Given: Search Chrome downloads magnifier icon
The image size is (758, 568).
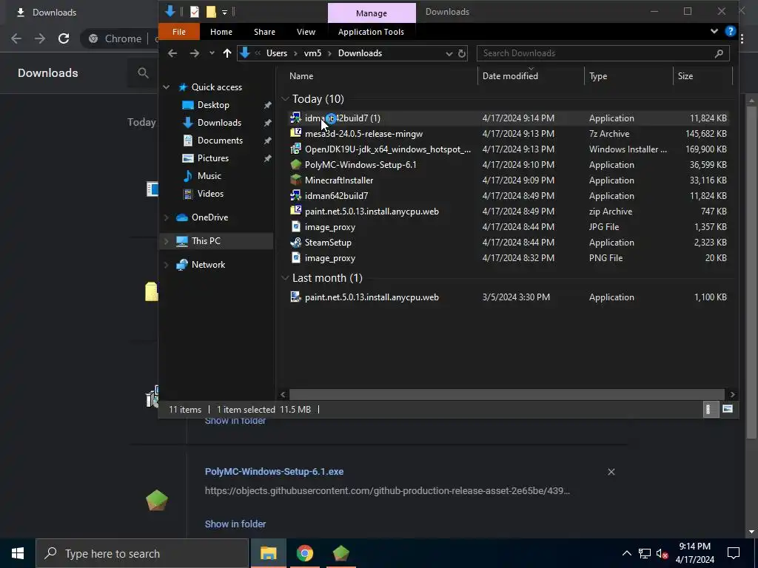Looking at the screenshot, I should click(x=143, y=73).
